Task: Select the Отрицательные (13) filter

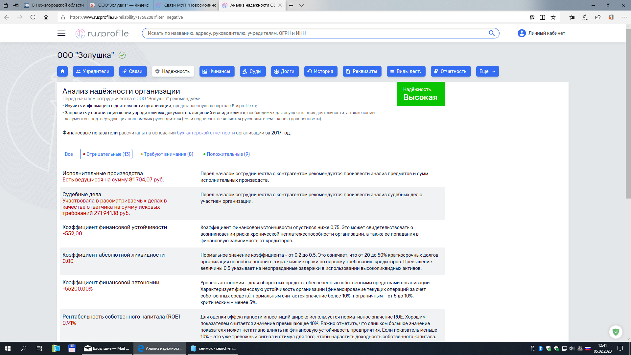Action: [106, 154]
